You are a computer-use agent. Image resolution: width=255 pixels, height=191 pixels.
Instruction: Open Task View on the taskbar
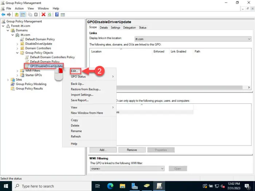pyautogui.click(x=97, y=186)
